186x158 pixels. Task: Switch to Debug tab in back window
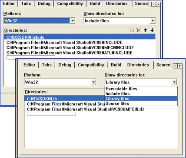tap(44, 3)
